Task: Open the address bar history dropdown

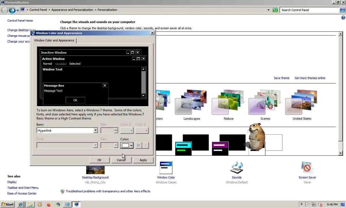Action: tap(268, 10)
